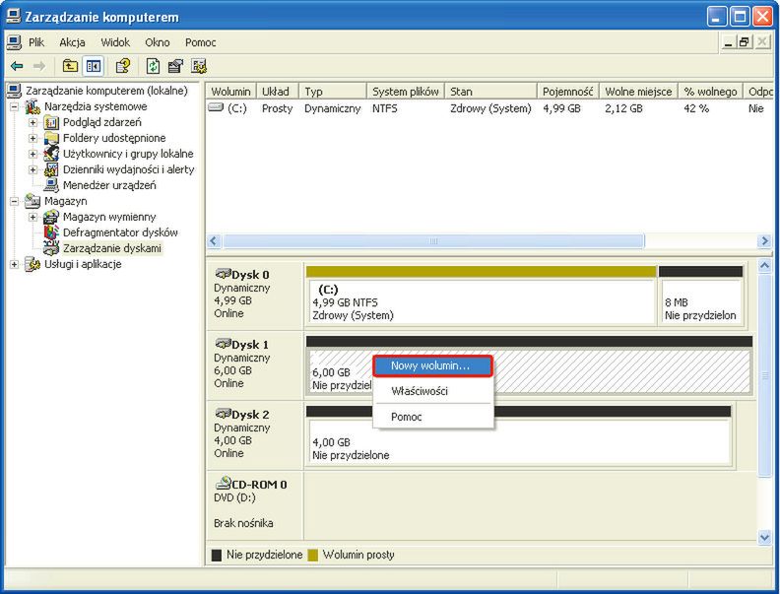Select Właściwości in the context menu
Screen dimensions: 780x594
tap(420, 391)
